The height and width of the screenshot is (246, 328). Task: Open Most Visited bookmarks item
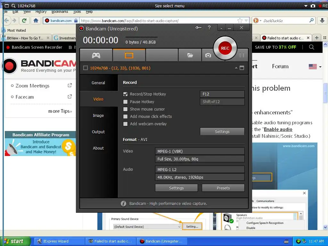(x=14, y=30)
